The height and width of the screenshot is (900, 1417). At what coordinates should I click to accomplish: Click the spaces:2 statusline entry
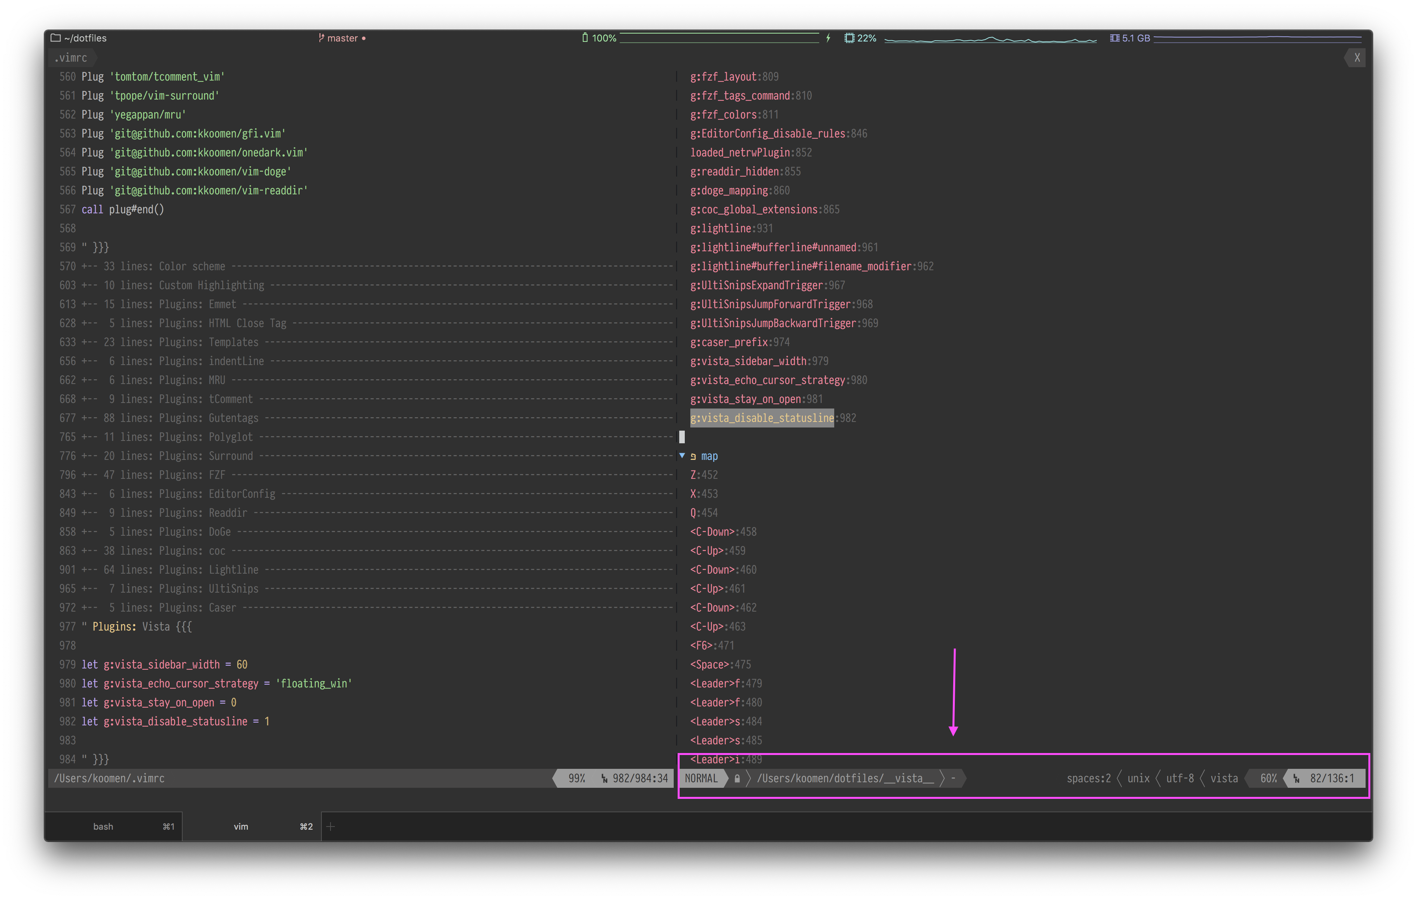(x=1088, y=778)
